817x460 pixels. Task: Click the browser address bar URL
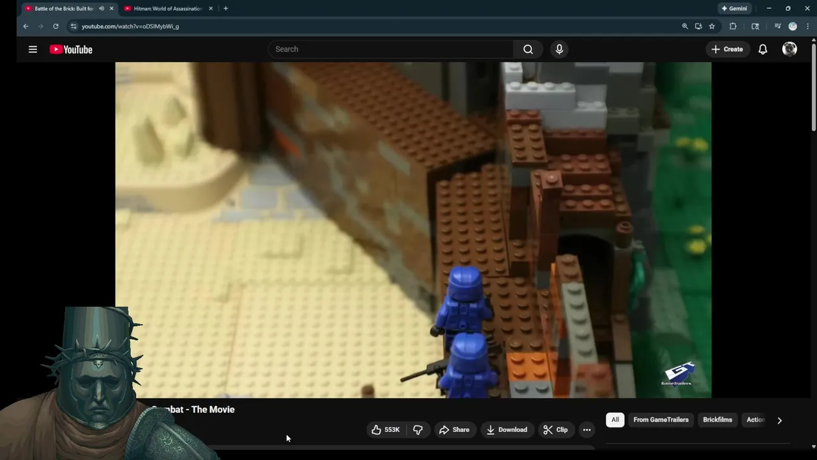(x=130, y=26)
